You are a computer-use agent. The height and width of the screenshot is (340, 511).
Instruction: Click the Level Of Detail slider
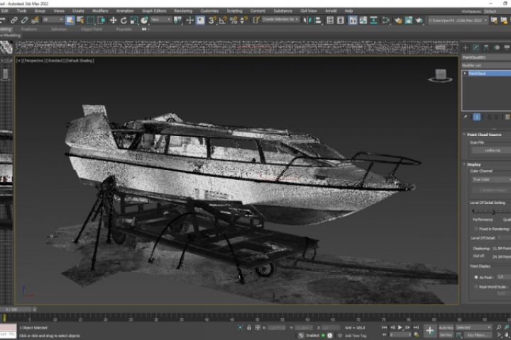tap(493, 211)
